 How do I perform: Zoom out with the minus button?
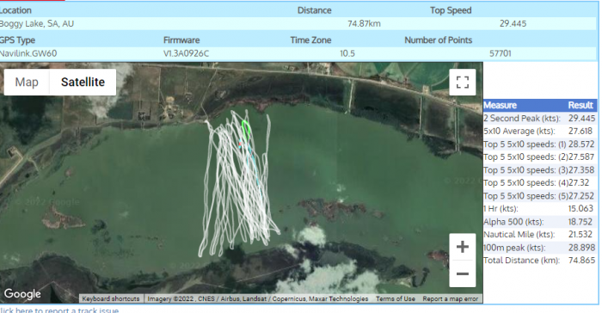[x=463, y=273]
